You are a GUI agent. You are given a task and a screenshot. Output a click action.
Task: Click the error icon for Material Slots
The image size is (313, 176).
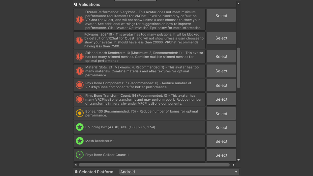point(79,71)
